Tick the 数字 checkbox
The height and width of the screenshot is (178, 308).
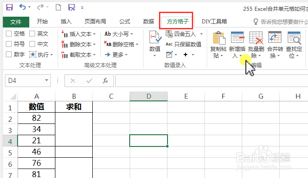(x=9, y=54)
